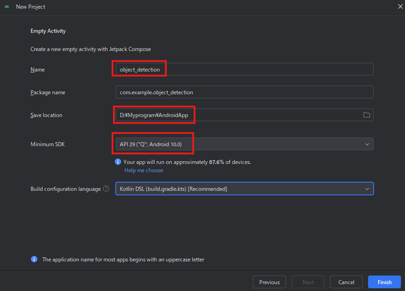This screenshot has height=291, width=405.
Task: Open the Build configuration language dropdown arrow
Action: (367, 189)
